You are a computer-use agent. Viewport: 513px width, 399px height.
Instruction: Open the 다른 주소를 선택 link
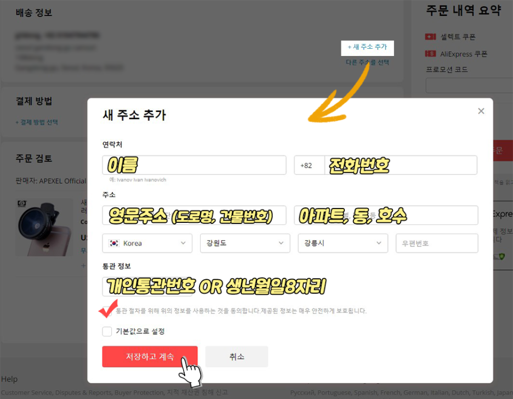pyautogui.click(x=367, y=62)
